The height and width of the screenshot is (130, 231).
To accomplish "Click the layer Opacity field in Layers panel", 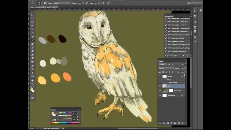I will [x=182, y=68].
